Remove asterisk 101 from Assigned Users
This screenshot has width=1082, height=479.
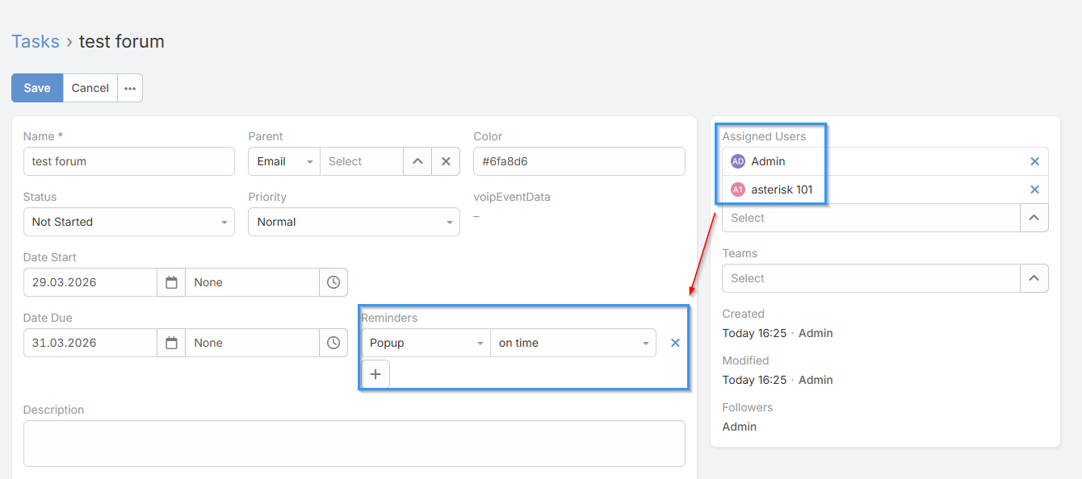coord(1034,190)
